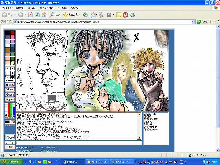
Task: Go to the Home page icon
Action: (x=44, y=15)
